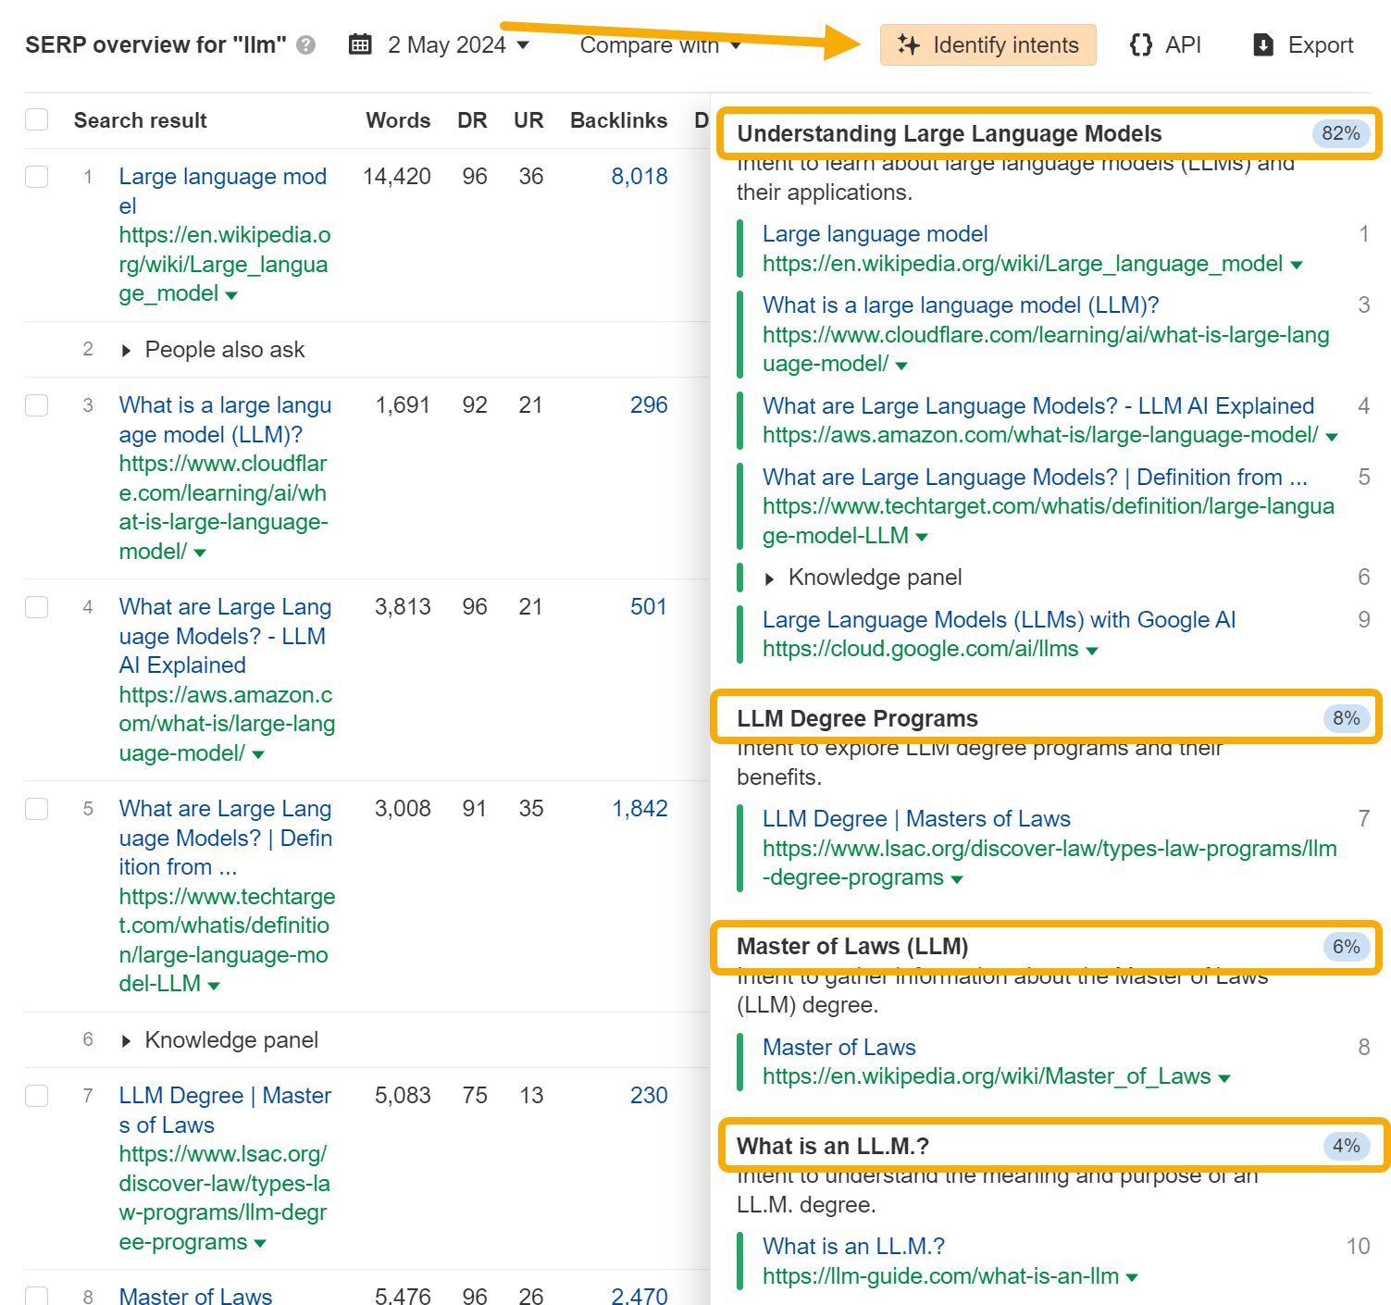Expand the People also ask row

pos(127,349)
